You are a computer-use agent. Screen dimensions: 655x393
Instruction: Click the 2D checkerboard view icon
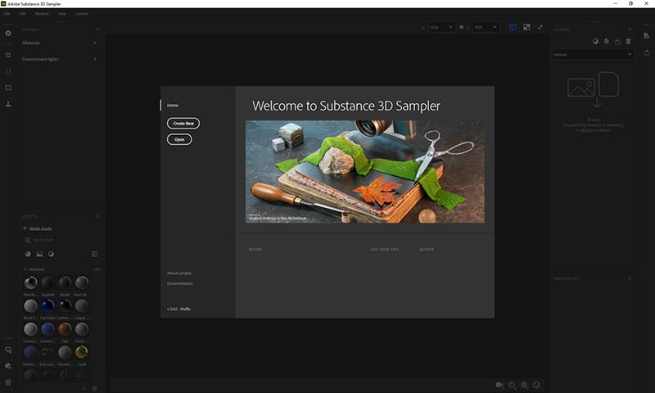tap(526, 27)
